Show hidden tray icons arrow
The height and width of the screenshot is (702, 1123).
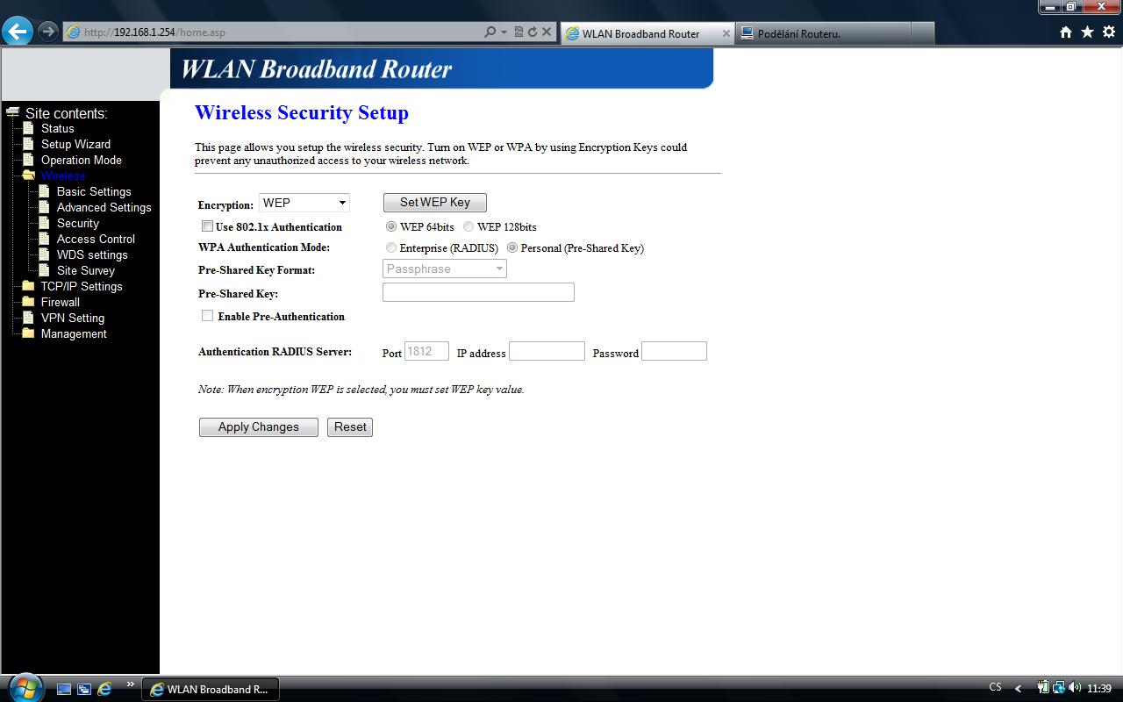[x=1018, y=689]
